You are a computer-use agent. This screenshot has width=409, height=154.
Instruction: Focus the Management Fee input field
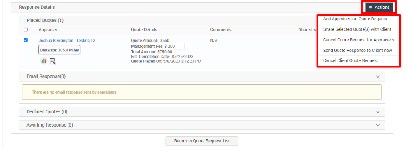point(176,46)
